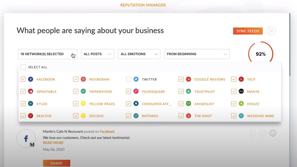Screen dimensions: 297x167
Task: Uncheck the Instagram checkbox
Action: tap(76, 79)
